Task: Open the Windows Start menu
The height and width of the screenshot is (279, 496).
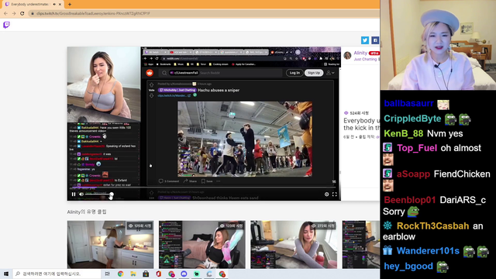Action: click(6, 274)
